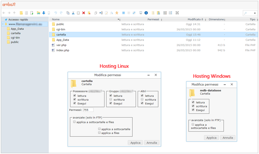Image resolution: width=259 pixels, height=154 pixels.
Task: Delete with the red X icon
Action: pyautogui.click(x=84, y=13)
